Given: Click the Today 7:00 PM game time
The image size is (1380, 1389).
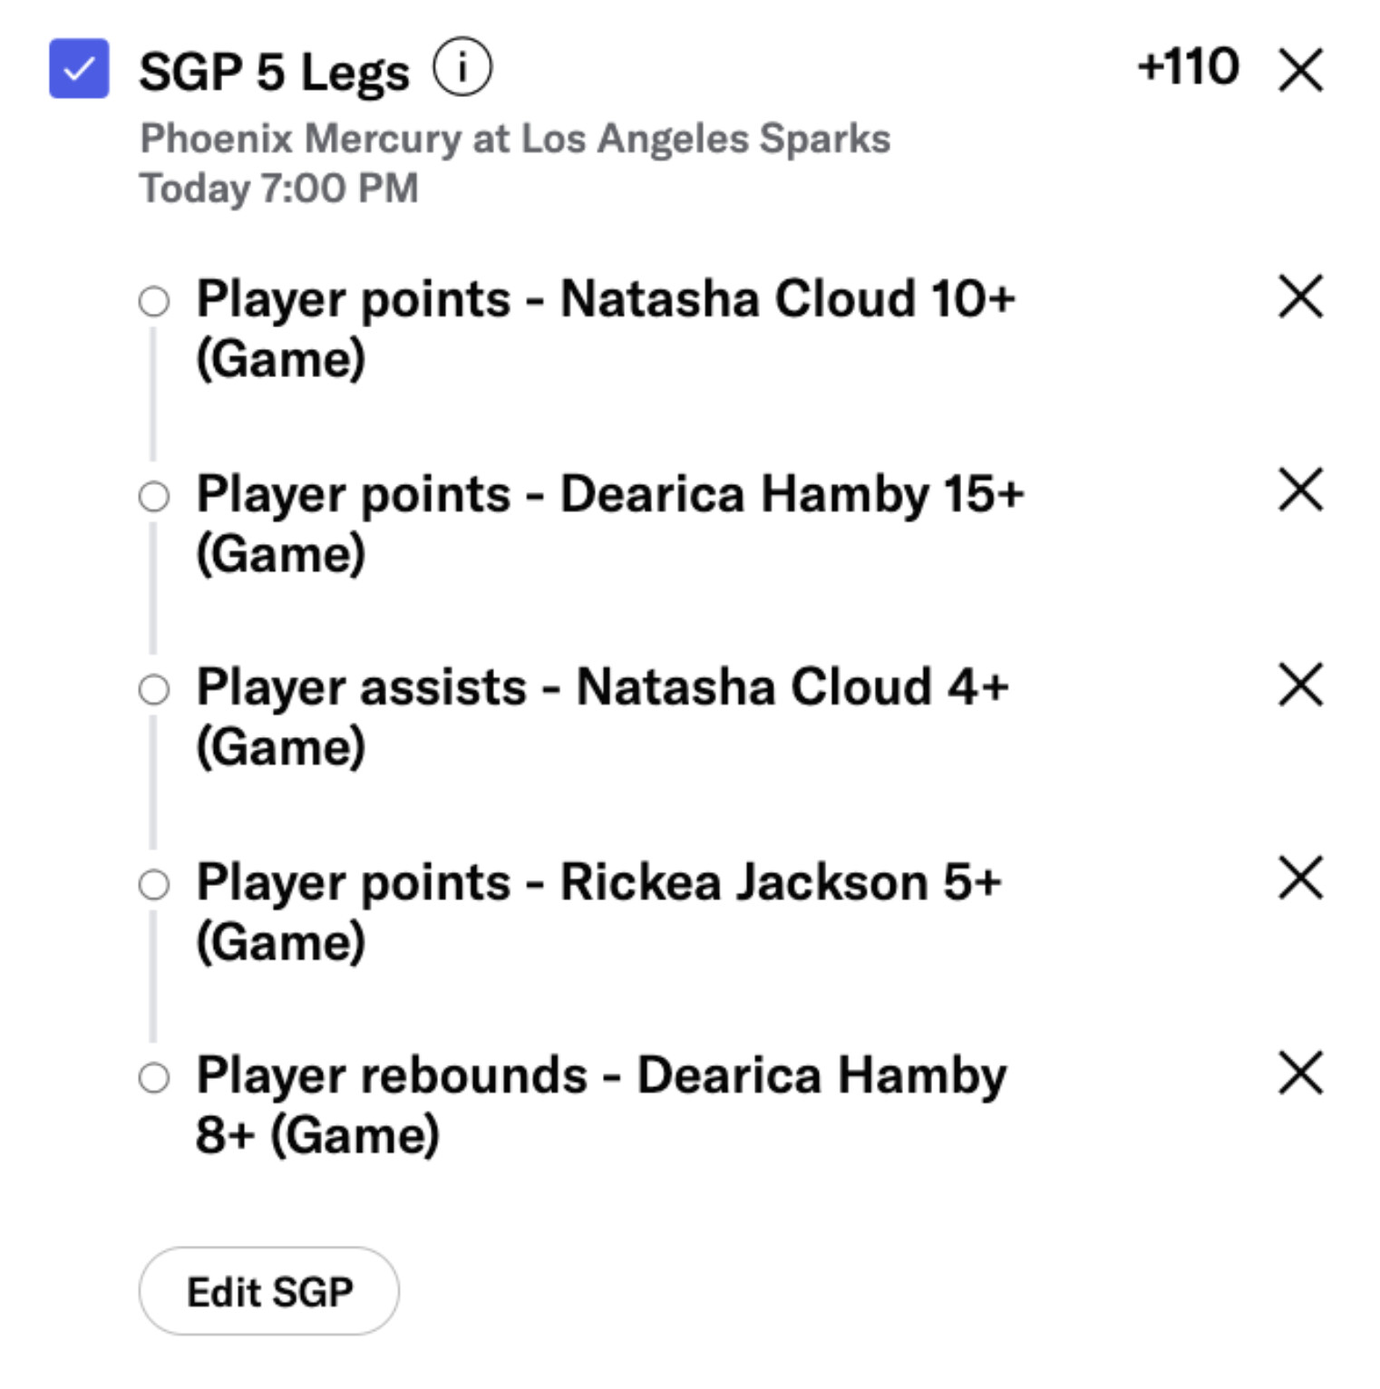Looking at the screenshot, I should (278, 189).
